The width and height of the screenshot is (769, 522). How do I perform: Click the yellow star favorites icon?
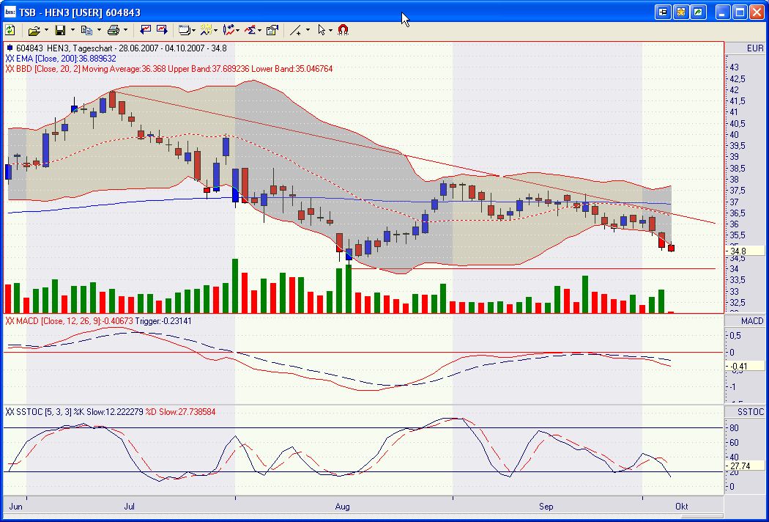coord(680,12)
